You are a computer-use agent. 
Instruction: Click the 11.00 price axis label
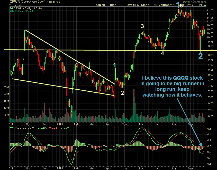[210, 22]
